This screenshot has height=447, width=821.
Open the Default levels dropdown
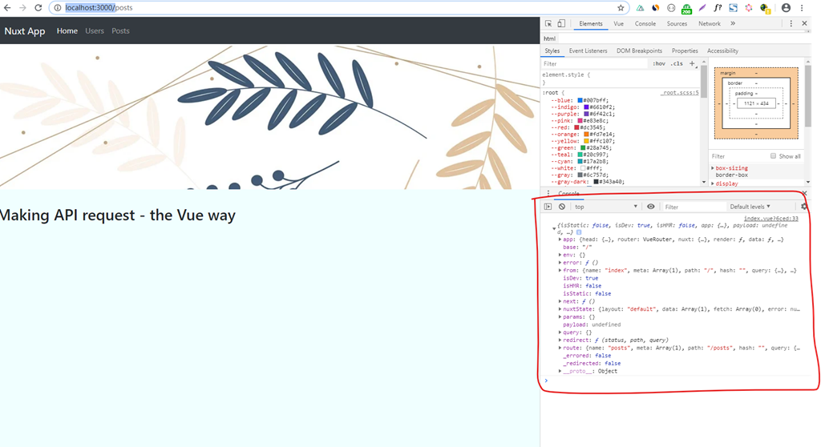(x=750, y=207)
